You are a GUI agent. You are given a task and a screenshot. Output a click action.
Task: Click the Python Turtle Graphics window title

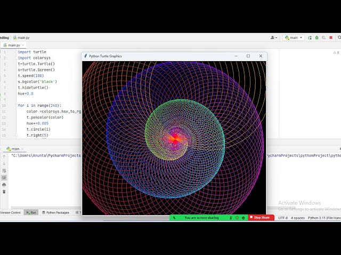click(x=105, y=56)
